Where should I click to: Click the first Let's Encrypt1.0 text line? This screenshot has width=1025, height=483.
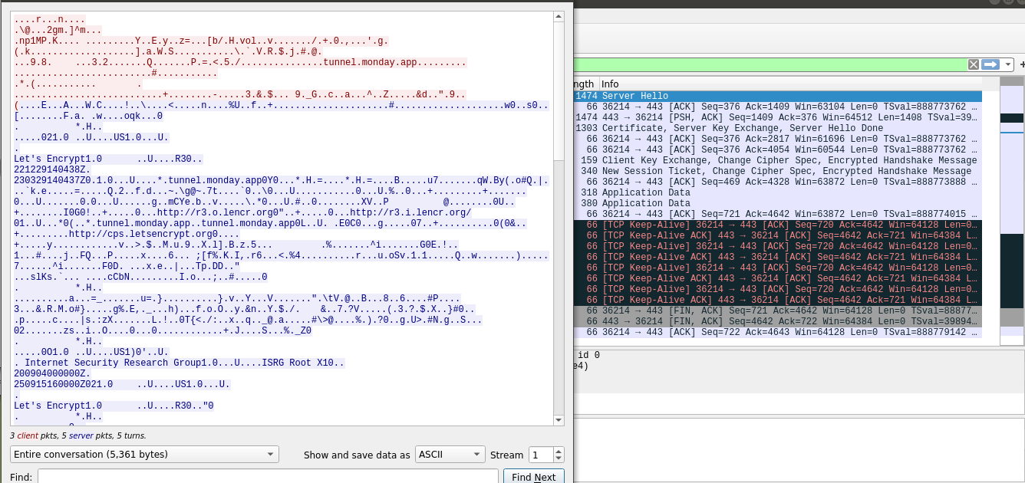pyautogui.click(x=108, y=159)
